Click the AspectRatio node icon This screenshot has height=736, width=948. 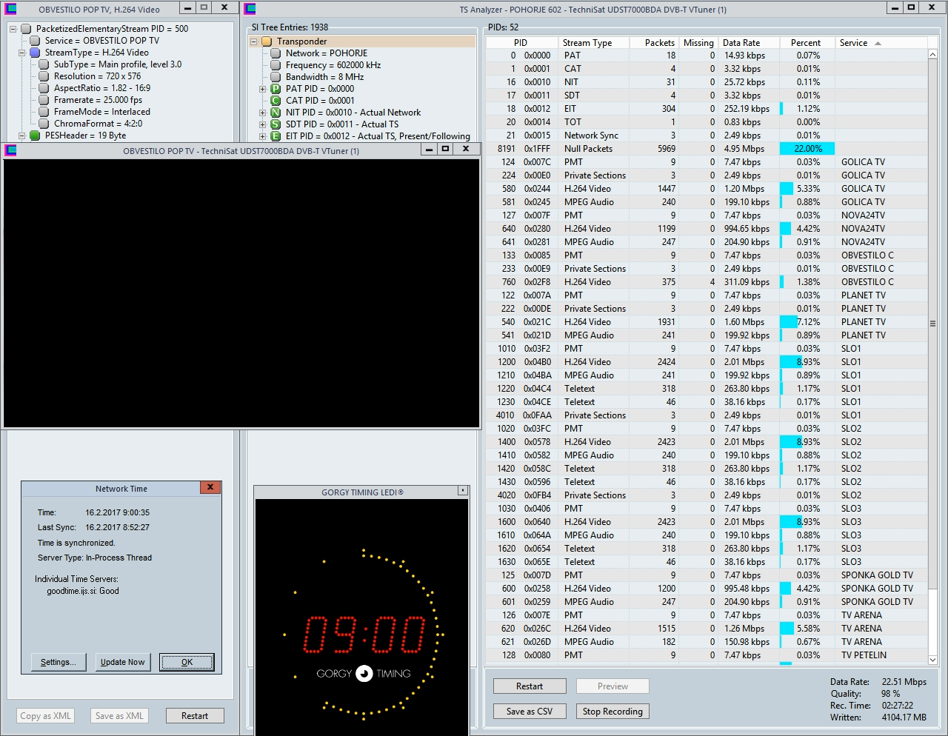click(x=44, y=88)
